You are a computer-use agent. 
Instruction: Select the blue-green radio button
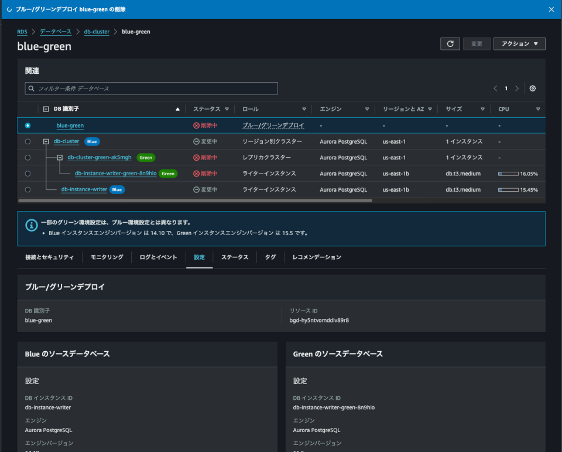tap(26, 125)
